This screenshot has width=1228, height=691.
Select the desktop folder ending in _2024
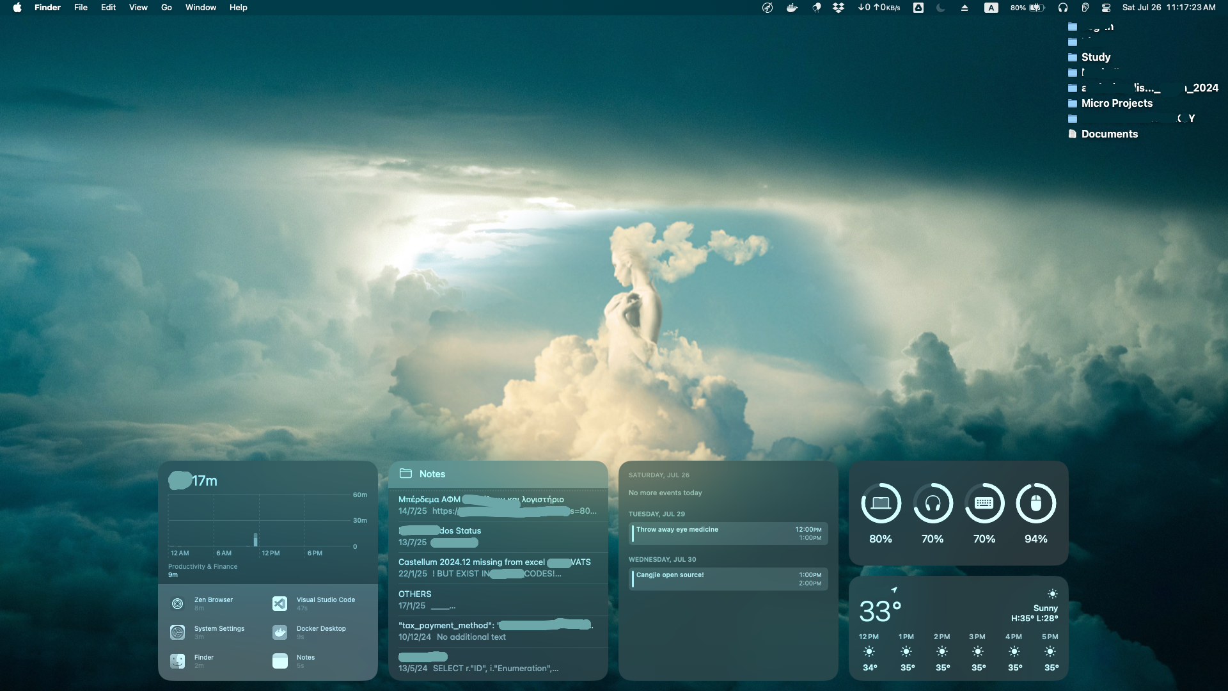[x=1143, y=88]
